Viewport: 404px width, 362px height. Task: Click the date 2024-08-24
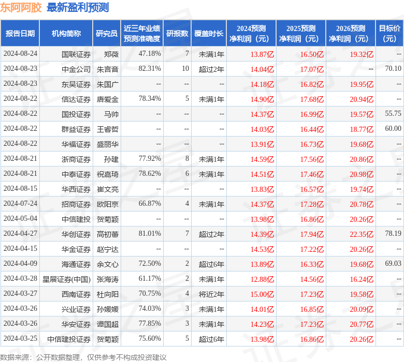pos(20,54)
